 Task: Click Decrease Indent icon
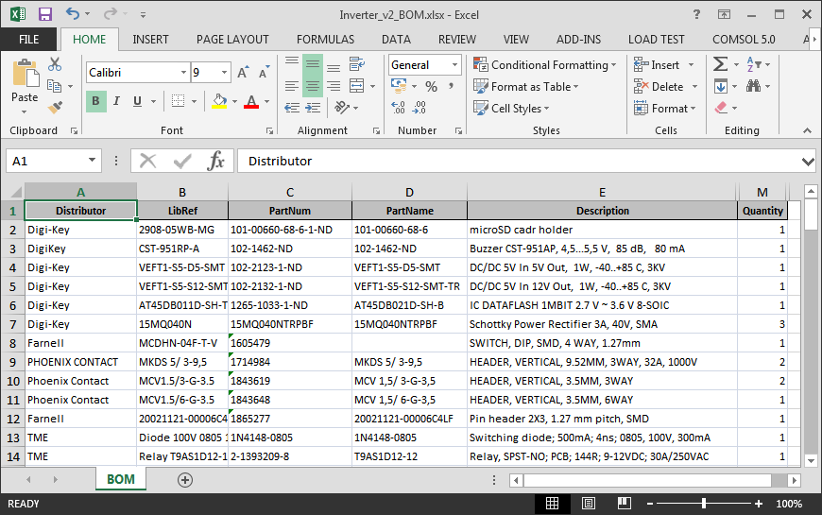292,108
